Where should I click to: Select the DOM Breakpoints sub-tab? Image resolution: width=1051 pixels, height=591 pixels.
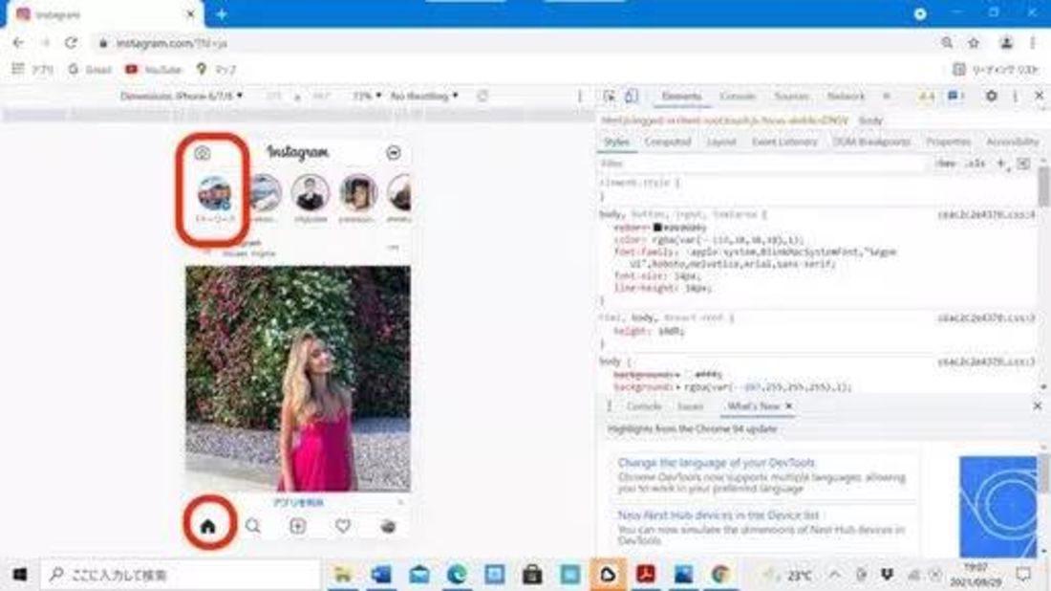pos(871,142)
